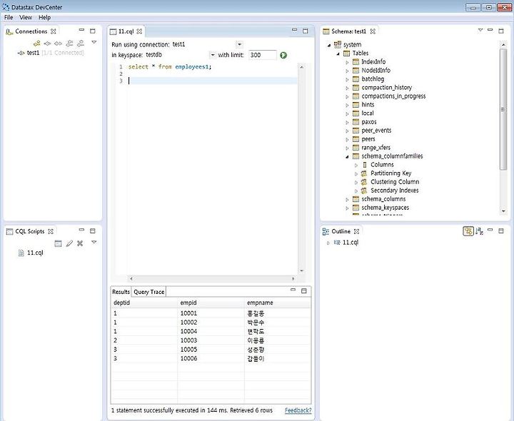Close the 11.cql editor tab
Viewport: 514px width, 421px height.
pos(139,31)
